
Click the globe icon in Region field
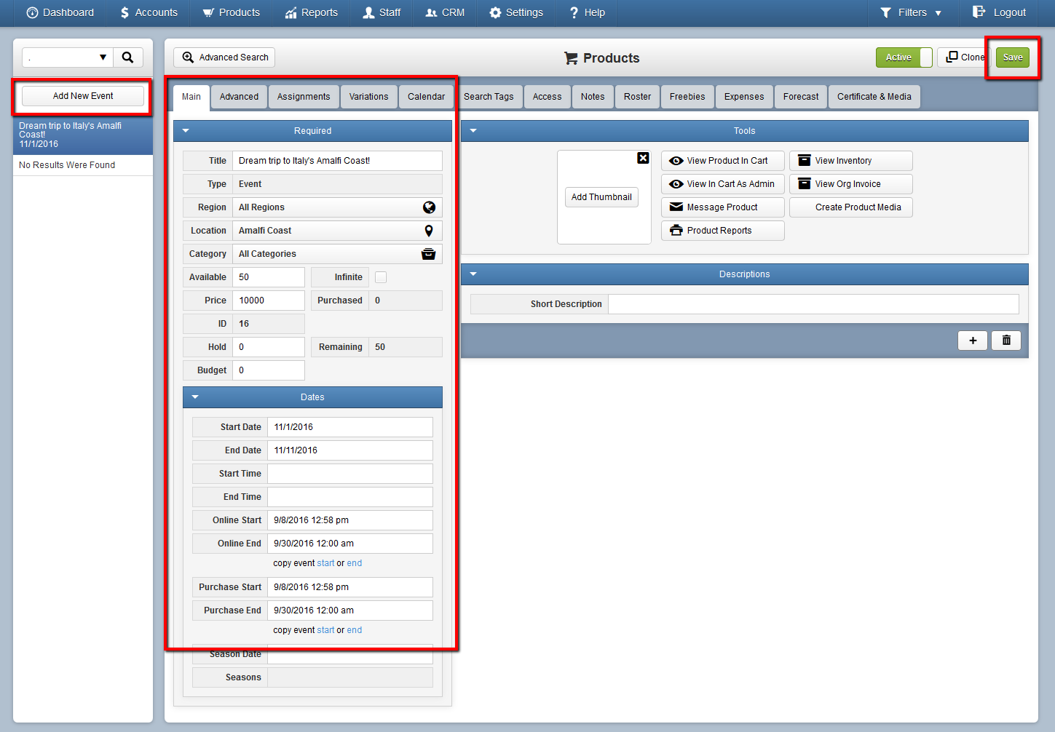click(429, 207)
